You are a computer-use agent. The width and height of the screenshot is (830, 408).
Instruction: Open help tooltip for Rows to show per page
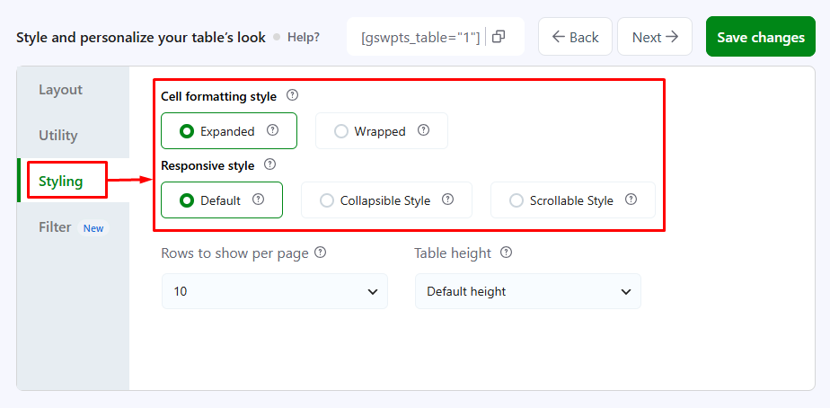(321, 253)
